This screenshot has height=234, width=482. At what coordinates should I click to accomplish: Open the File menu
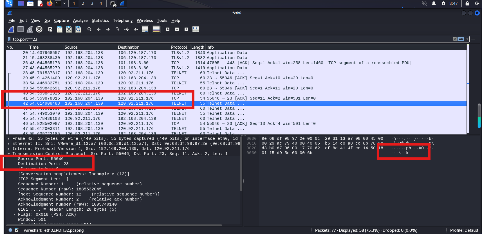click(x=12, y=21)
